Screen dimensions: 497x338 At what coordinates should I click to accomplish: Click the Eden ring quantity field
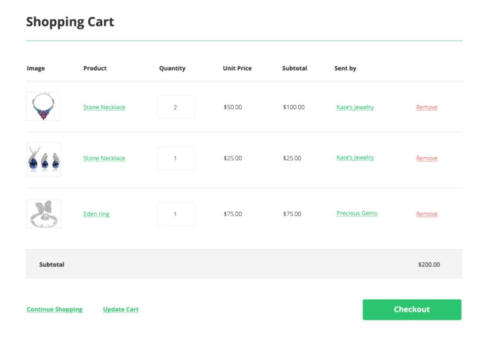point(176,214)
